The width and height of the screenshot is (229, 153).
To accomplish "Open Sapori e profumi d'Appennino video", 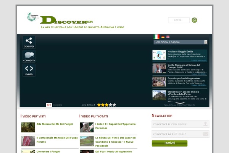I will point(184,78).
